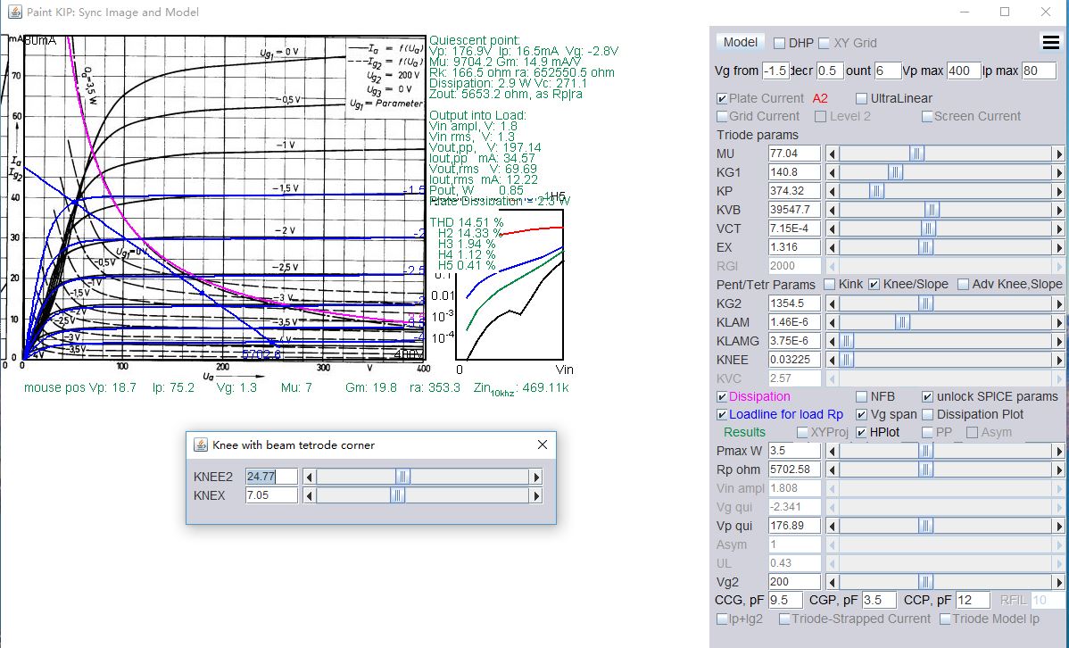This screenshot has height=648, width=1069.
Task: Enable Adv Knee,Slope checkbox
Action: tap(964, 284)
